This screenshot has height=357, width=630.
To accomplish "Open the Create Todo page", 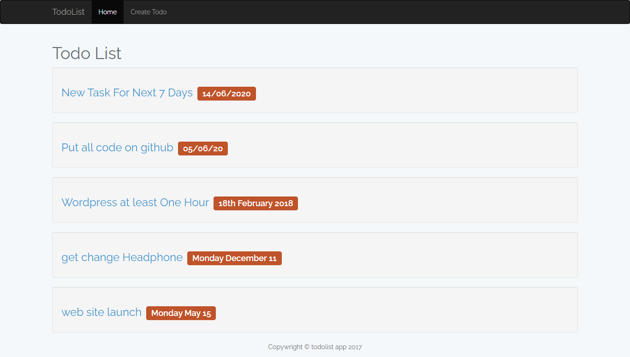I will click(x=149, y=12).
